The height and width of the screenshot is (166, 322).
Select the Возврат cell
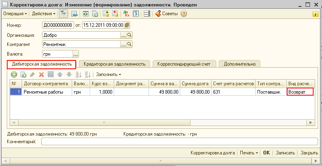coord(300,92)
